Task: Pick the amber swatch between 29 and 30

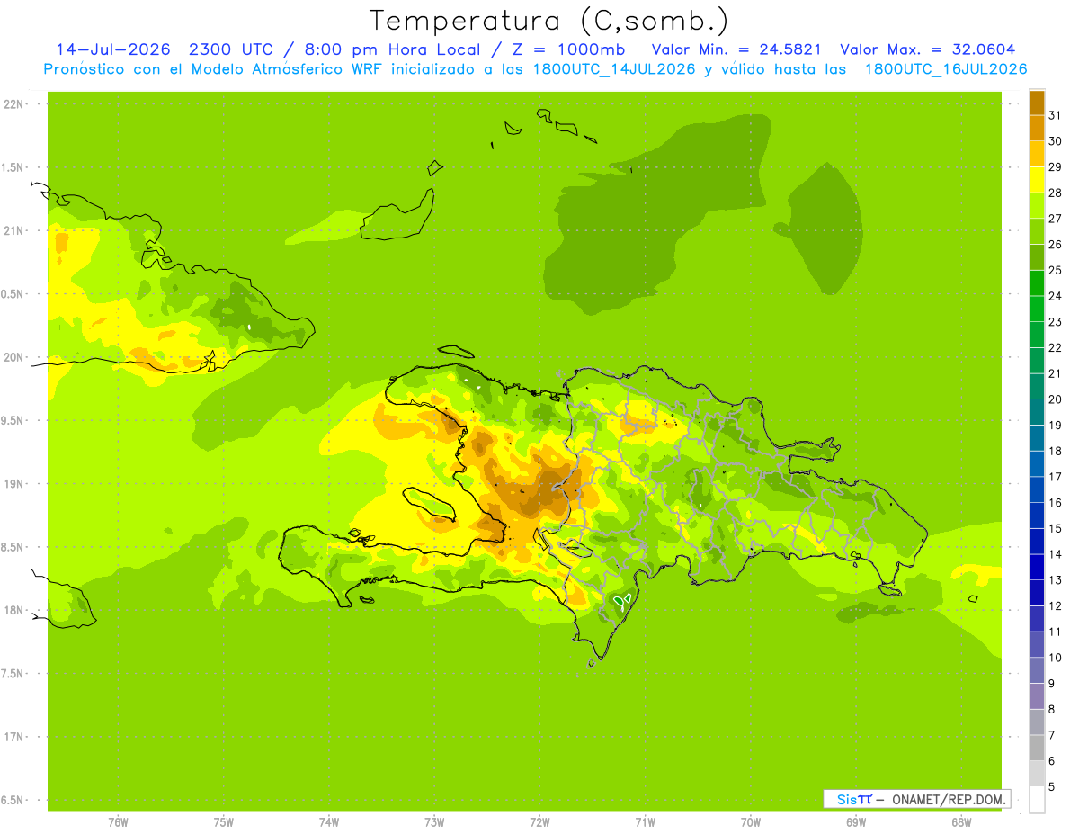Action: coord(1037,154)
